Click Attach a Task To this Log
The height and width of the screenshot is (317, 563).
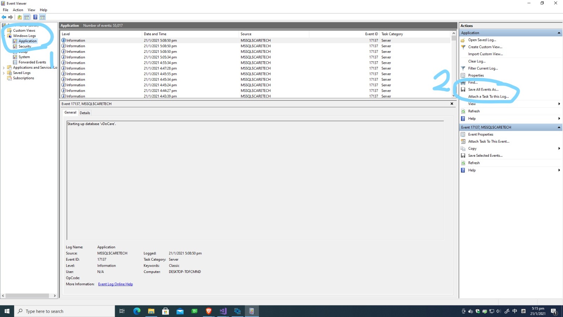488,97
